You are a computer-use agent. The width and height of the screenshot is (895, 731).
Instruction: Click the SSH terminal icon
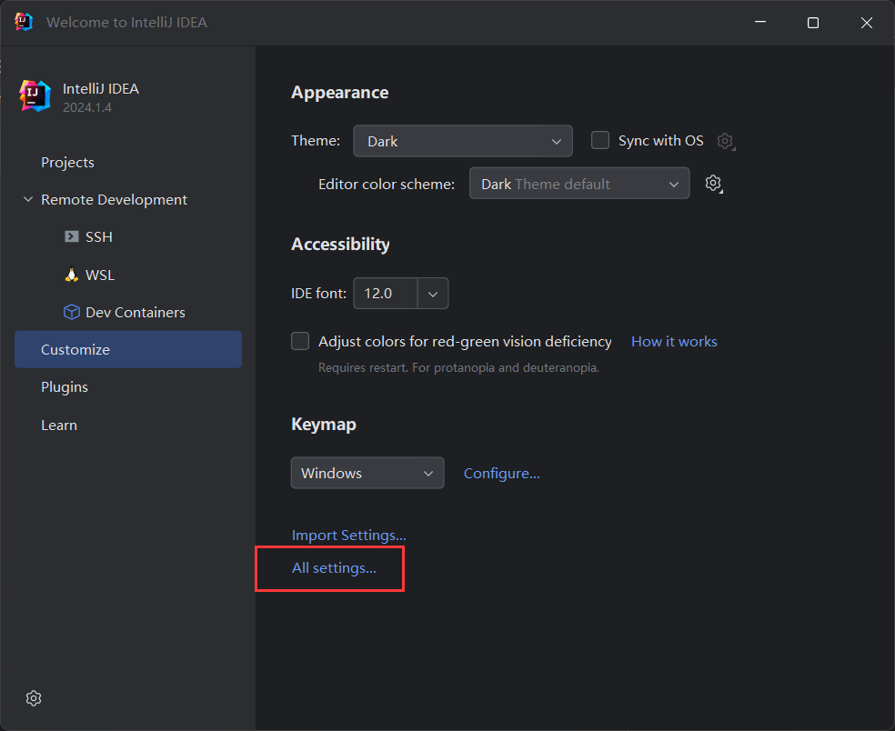[x=71, y=236]
